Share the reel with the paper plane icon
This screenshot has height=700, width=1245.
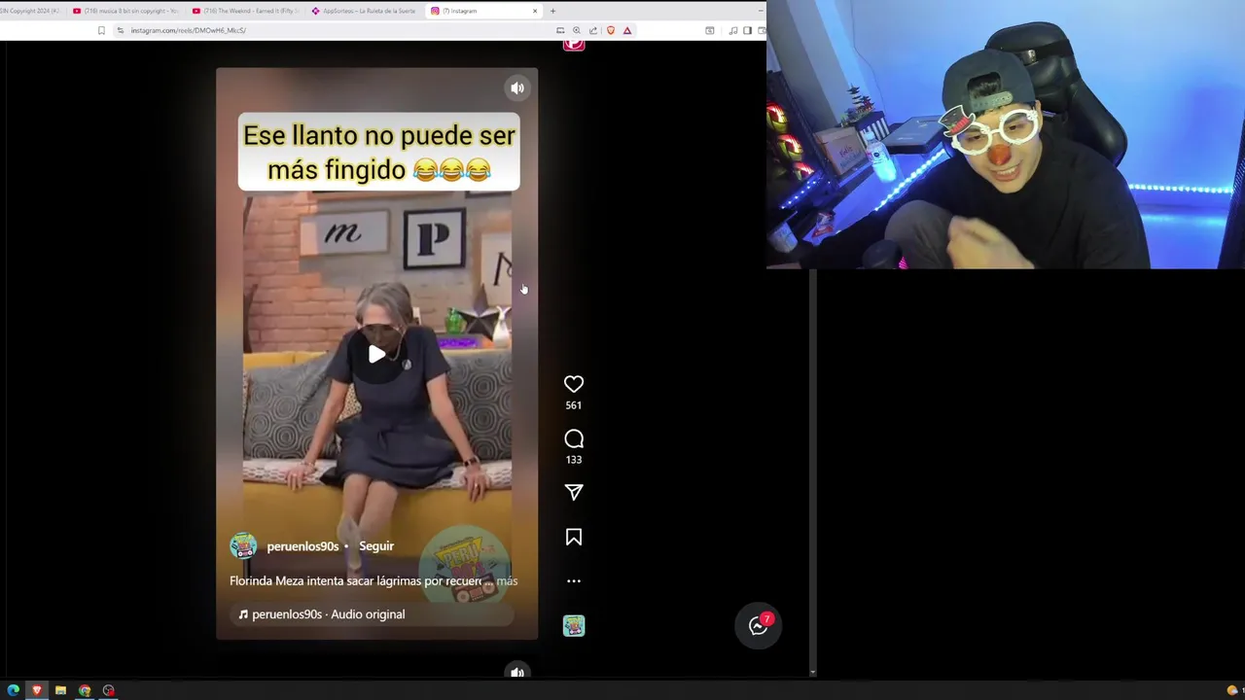click(574, 492)
